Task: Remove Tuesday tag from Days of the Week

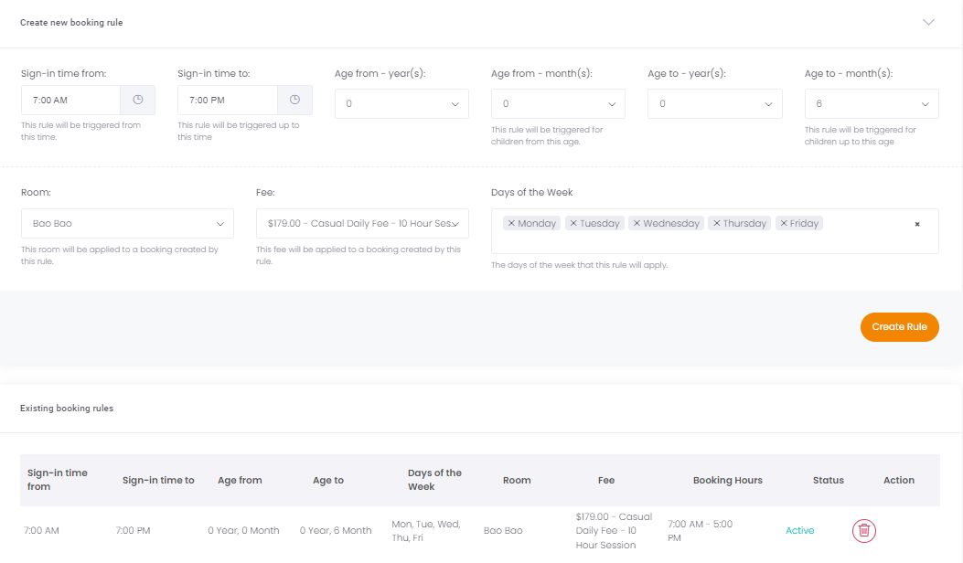Action: click(x=573, y=223)
